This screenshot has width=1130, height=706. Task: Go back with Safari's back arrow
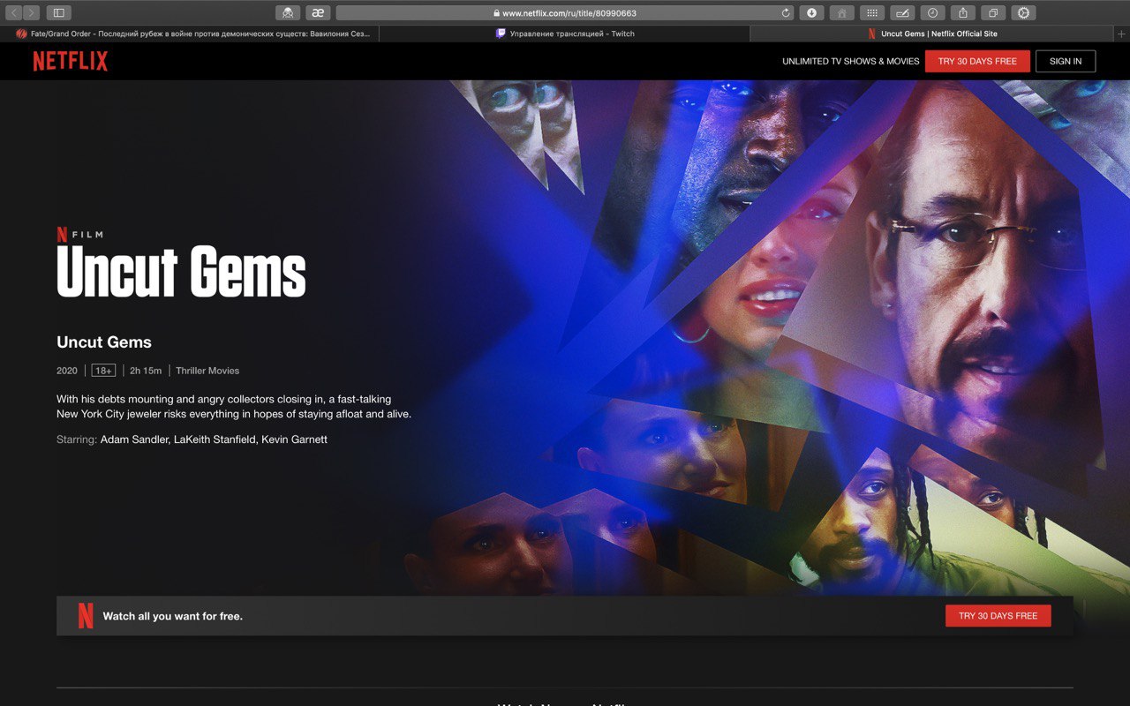pyautogui.click(x=14, y=12)
